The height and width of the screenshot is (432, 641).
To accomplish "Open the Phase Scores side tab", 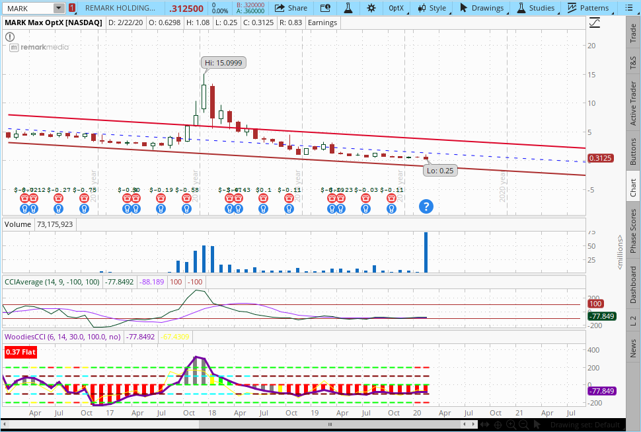I will (x=633, y=231).
